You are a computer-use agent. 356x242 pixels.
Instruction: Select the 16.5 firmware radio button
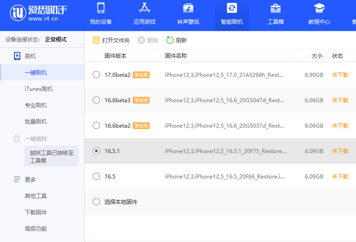96,176
